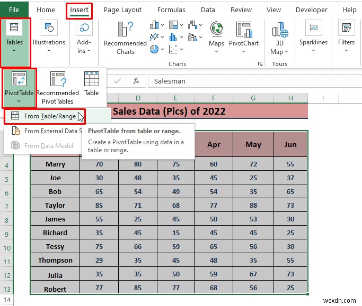
Task: Click the Apr header cell
Action: (x=214, y=144)
